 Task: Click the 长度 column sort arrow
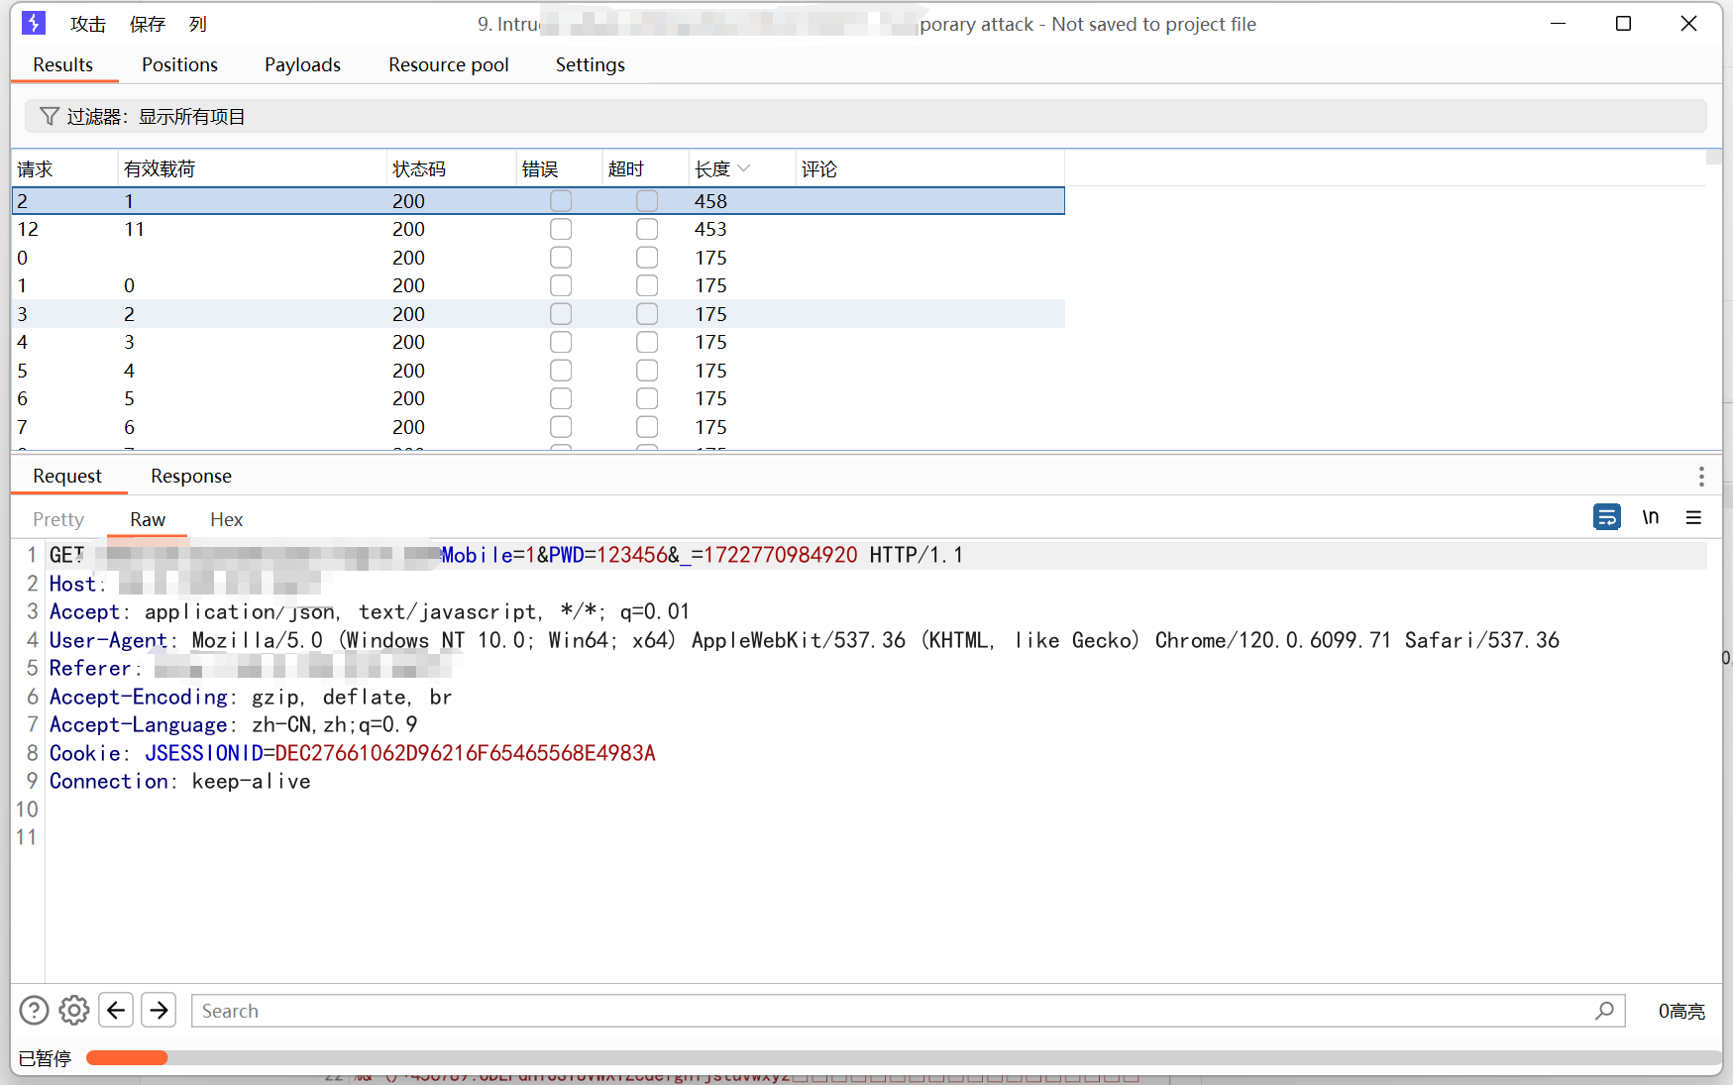click(x=744, y=168)
